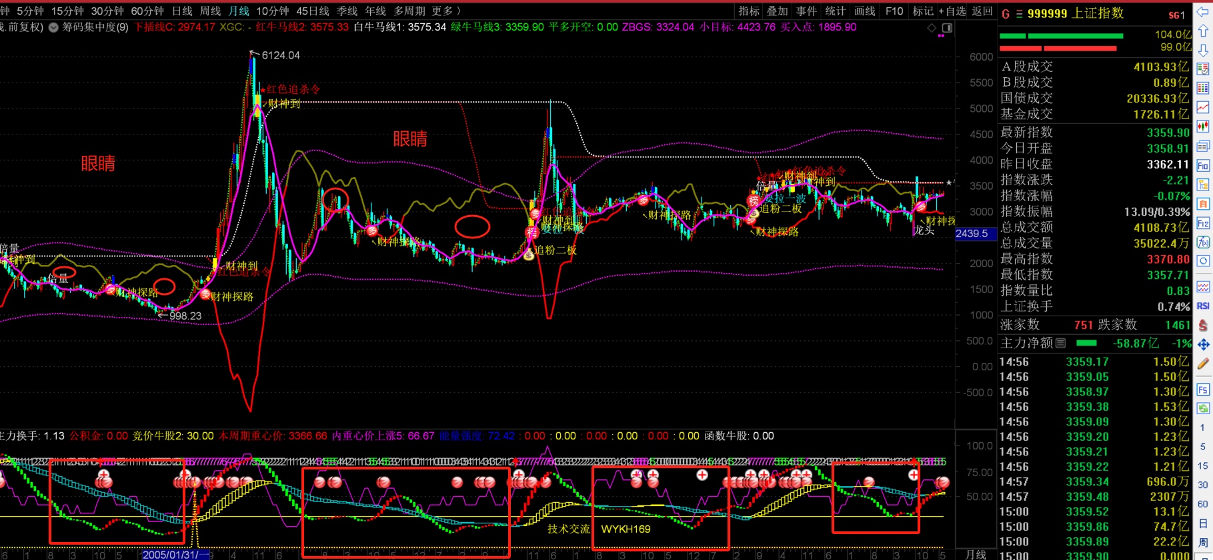The image size is (1213, 560).
Task: Open the 画线 drawing tools menu
Action: click(x=865, y=11)
